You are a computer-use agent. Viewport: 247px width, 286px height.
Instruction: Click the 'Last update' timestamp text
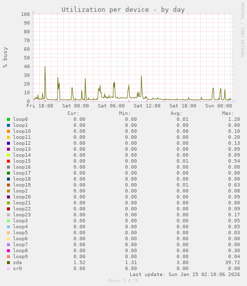(x=185, y=275)
